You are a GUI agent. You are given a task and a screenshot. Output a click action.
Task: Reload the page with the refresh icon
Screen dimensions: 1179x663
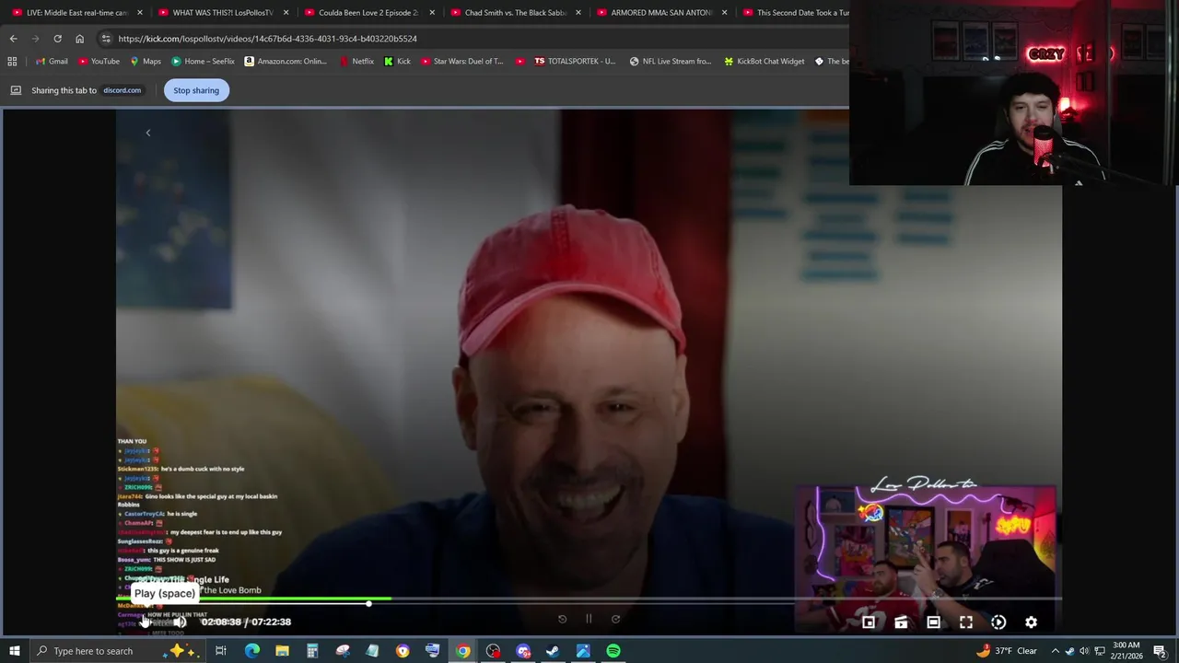pyautogui.click(x=57, y=39)
